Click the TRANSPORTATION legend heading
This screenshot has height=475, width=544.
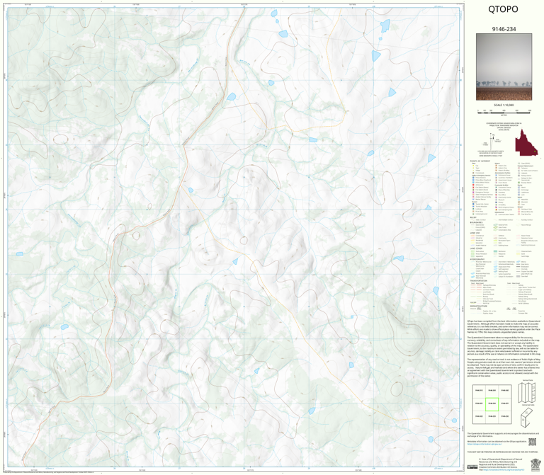[479, 281]
